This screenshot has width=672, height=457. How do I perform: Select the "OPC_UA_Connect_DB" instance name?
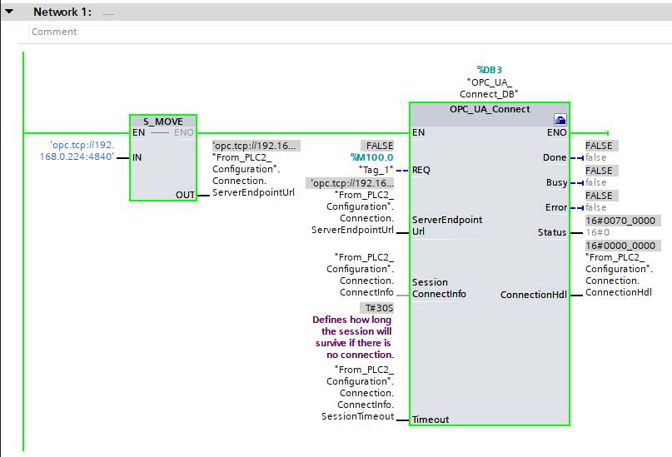coord(490,88)
